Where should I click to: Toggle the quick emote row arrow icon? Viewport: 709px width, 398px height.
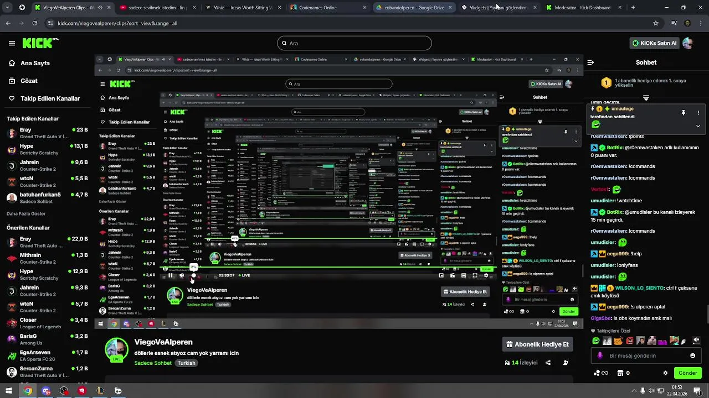[696, 341]
